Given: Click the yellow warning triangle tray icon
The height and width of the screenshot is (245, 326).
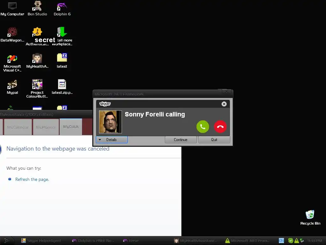Looking at the screenshot, I should pyautogui.click(x=296, y=241).
